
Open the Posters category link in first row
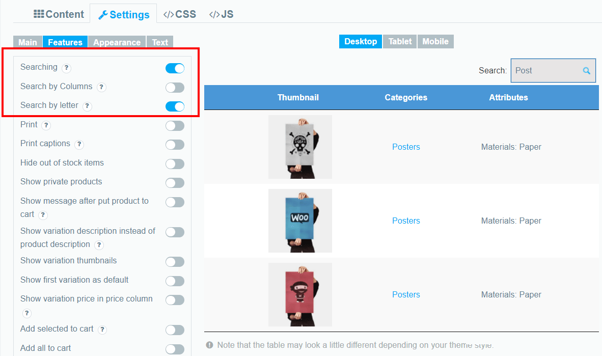click(406, 147)
